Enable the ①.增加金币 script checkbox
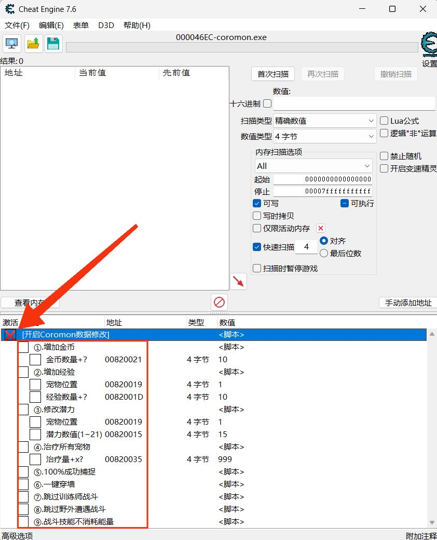Image resolution: width=437 pixels, height=540 pixels. pyautogui.click(x=23, y=347)
